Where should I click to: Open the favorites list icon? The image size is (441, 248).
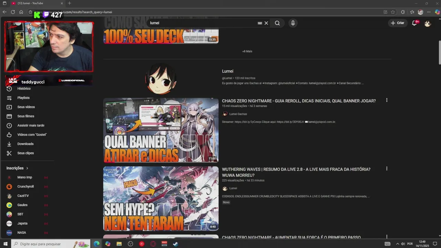pyautogui.click(x=412, y=12)
